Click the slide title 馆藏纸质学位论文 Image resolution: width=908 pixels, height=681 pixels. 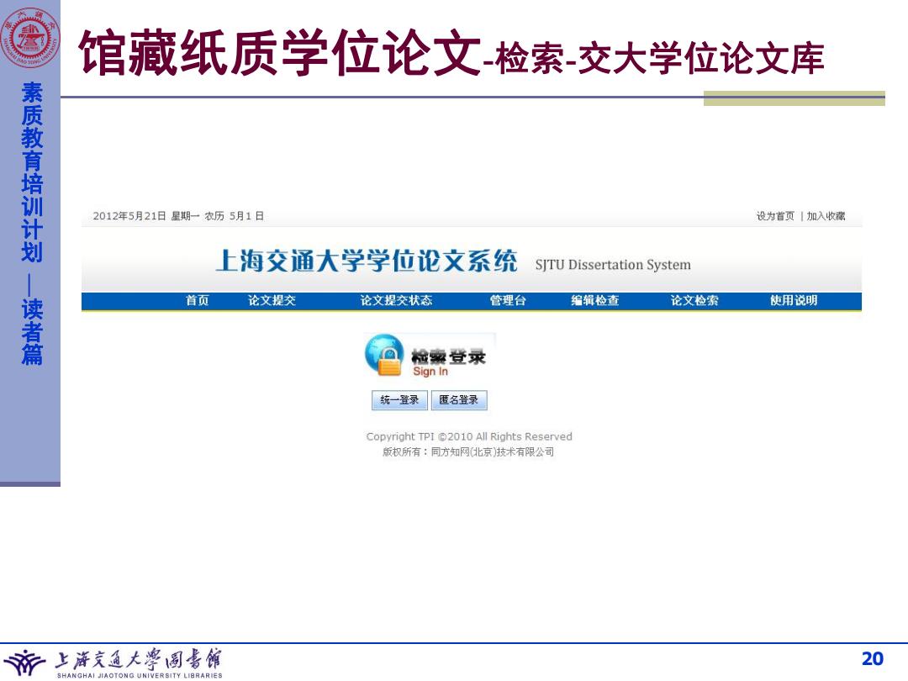[280, 53]
